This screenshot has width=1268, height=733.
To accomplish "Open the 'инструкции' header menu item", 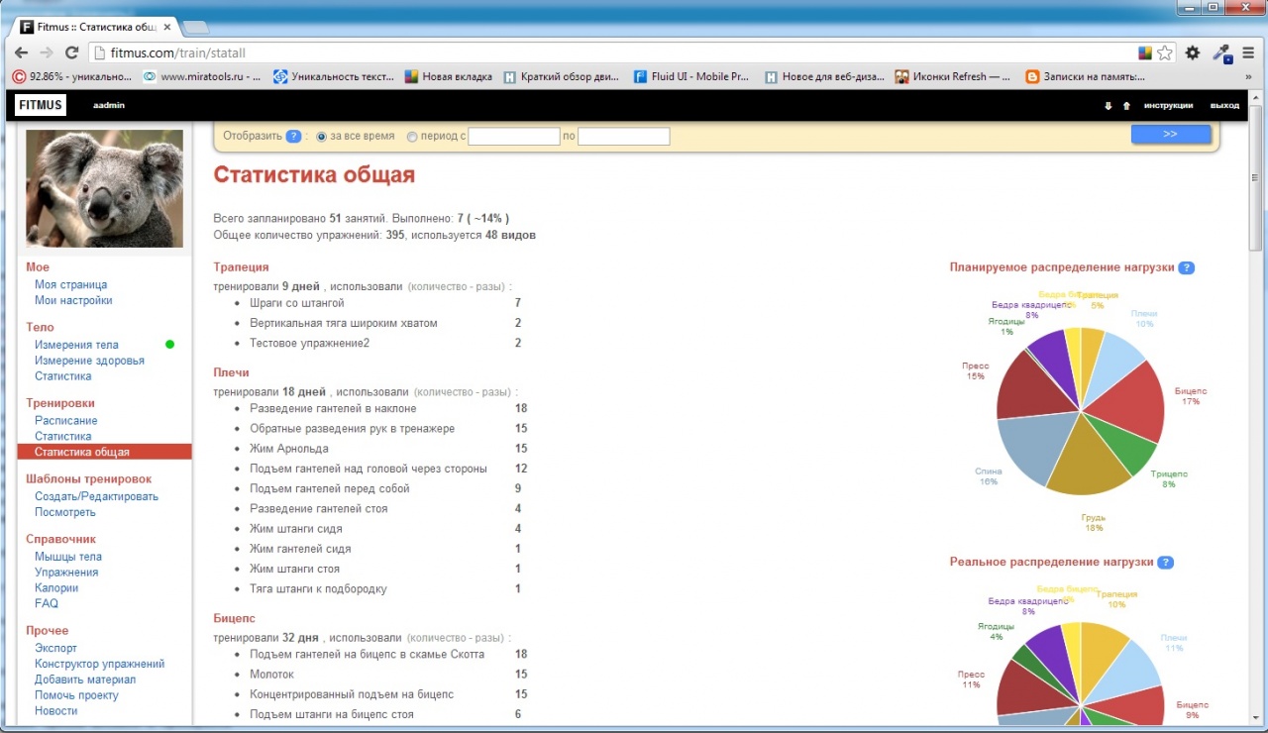I will click(x=1168, y=106).
